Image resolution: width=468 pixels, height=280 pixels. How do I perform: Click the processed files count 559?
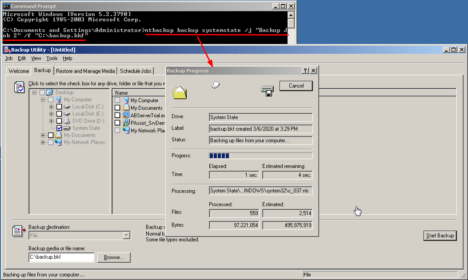tap(234, 213)
